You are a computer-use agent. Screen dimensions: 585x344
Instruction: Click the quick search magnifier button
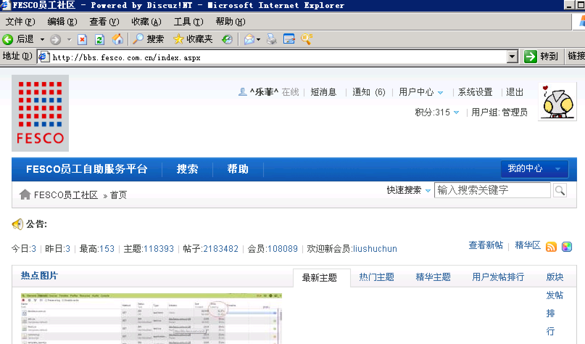point(560,190)
